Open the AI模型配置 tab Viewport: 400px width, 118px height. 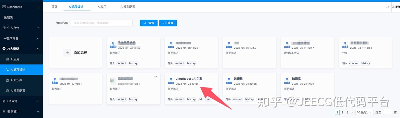click(128, 7)
